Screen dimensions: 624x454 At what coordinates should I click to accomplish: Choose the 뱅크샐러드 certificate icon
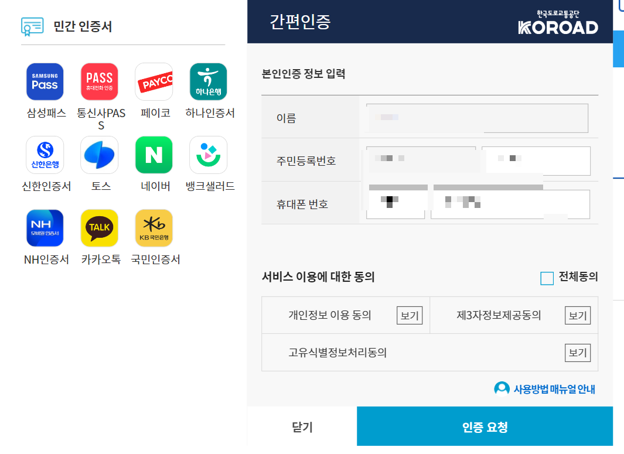[x=207, y=155]
